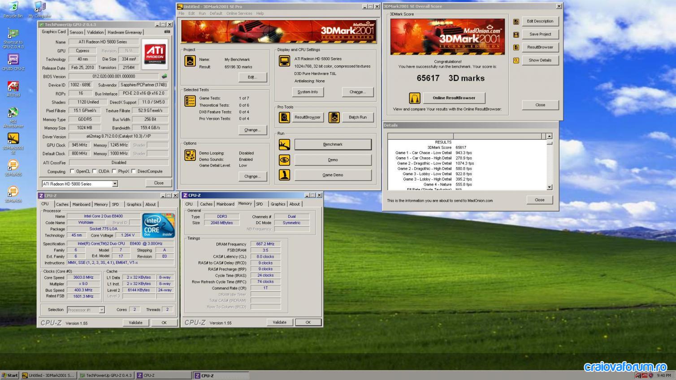Click scroll up arrow in Details results list
The image size is (676, 380).
[x=550, y=136]
